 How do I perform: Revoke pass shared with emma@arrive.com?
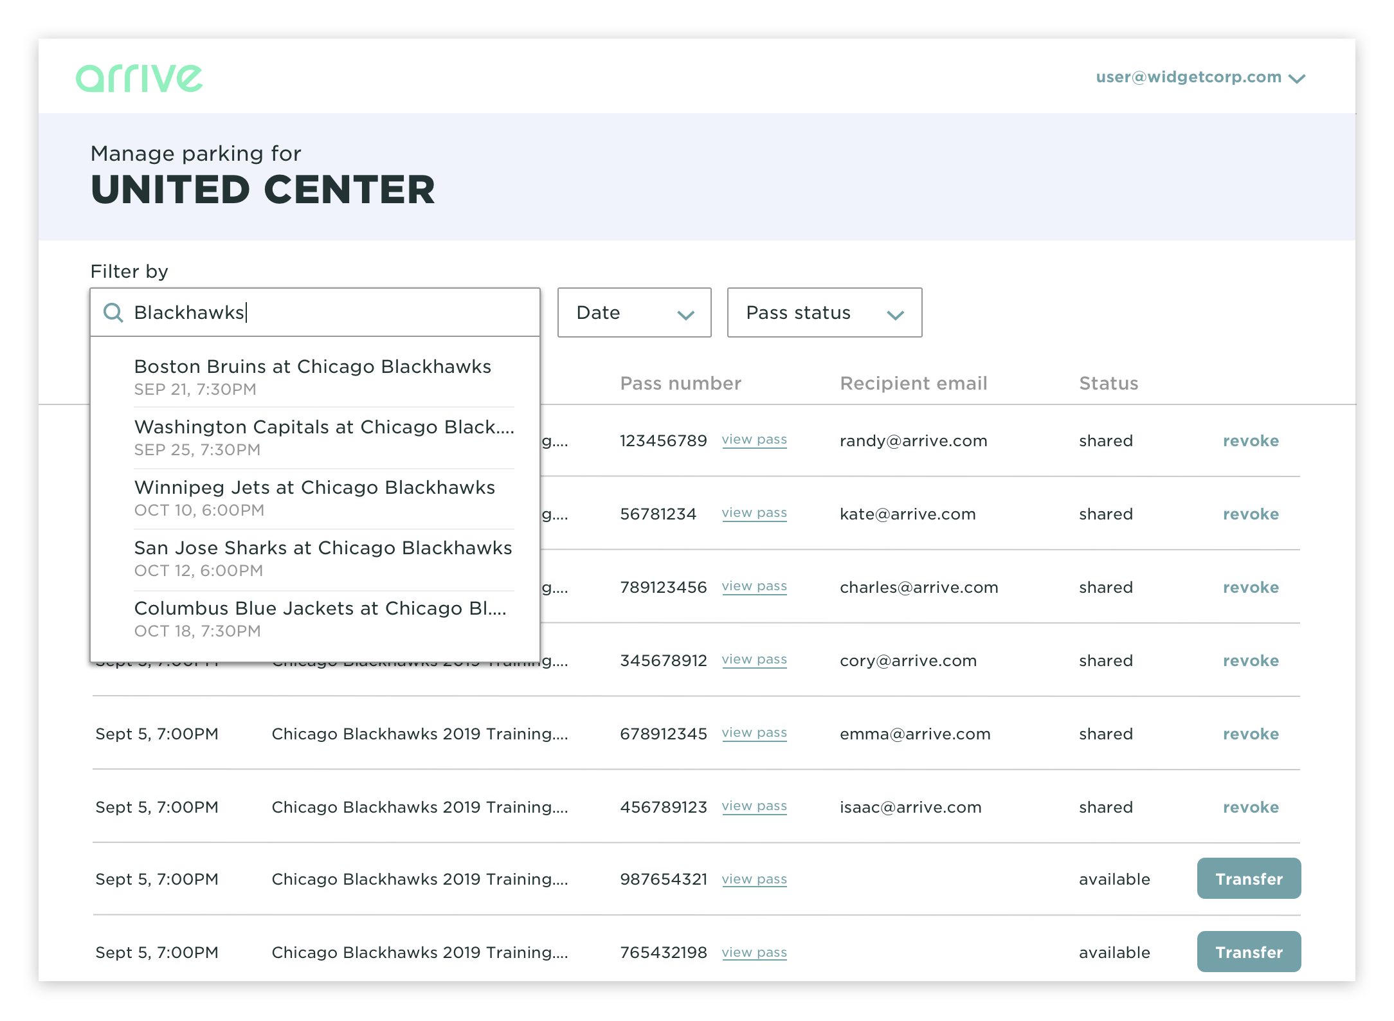click(x=1251, y=734)
